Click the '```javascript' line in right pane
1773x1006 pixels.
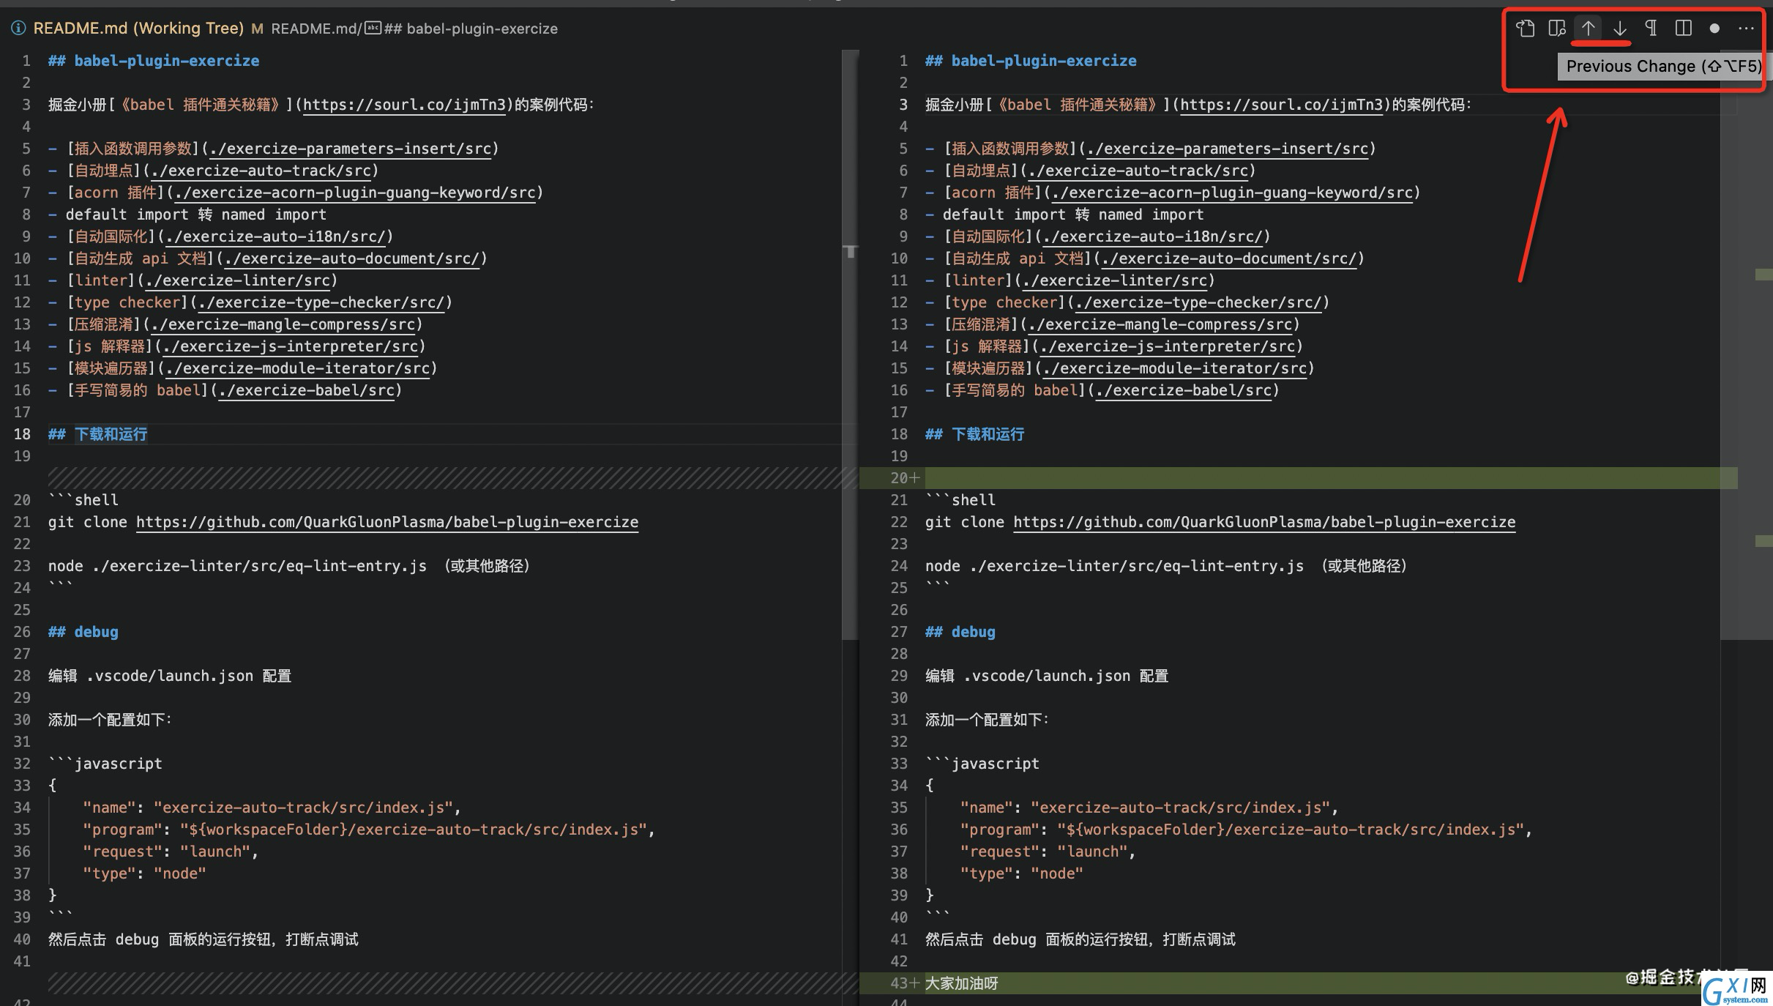982,764
